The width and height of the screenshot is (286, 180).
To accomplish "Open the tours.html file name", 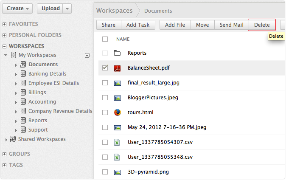I will click(x=140, y=112).
